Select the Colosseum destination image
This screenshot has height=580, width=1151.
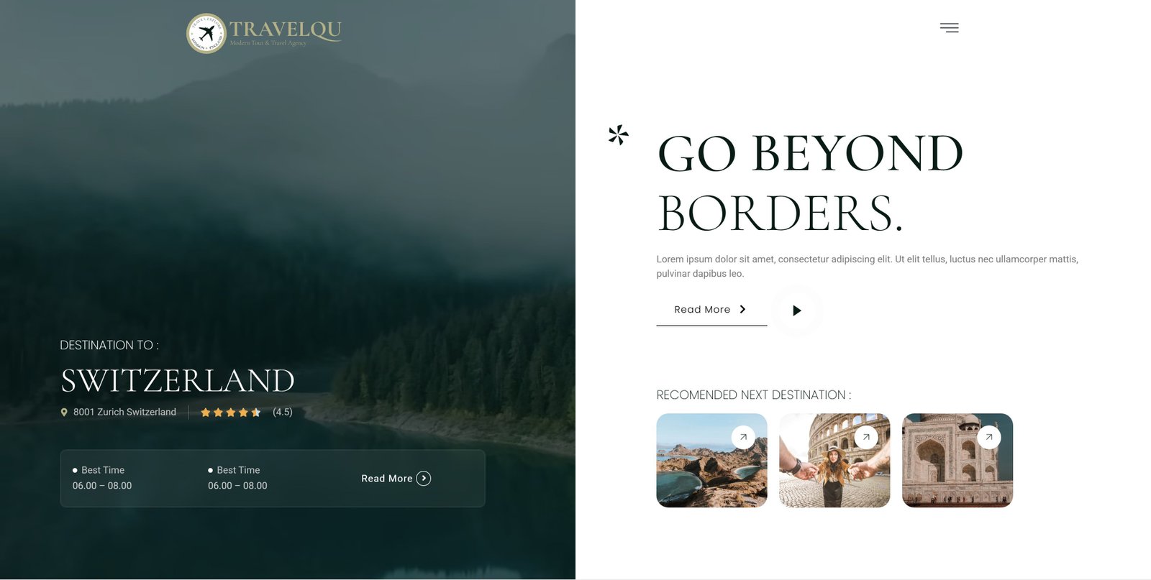[x=827, y=474]
